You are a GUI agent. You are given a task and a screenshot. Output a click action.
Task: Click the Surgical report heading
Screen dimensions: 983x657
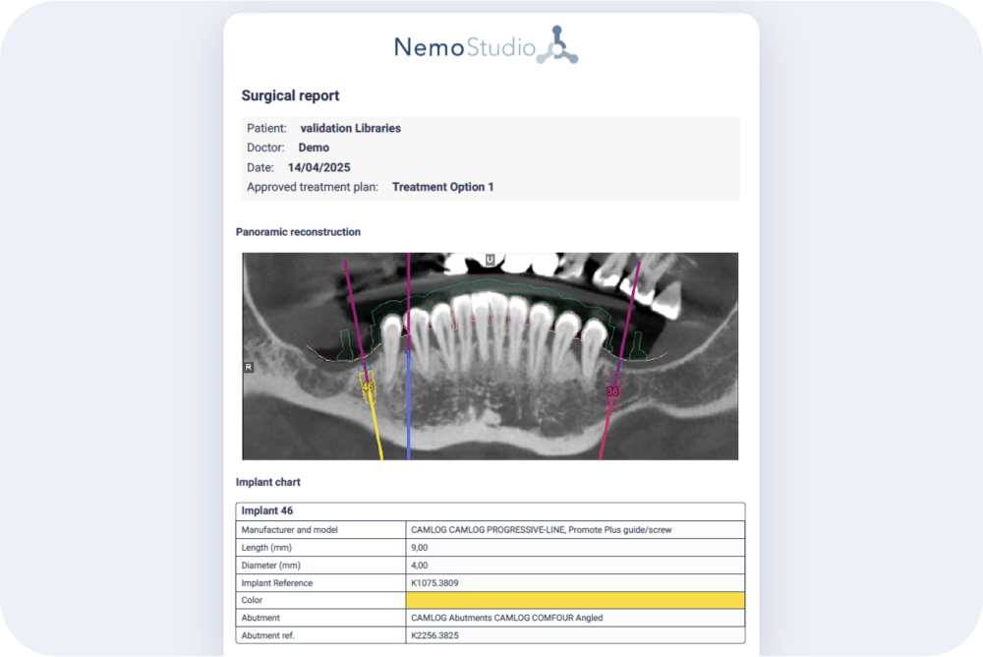click(290, 95)
